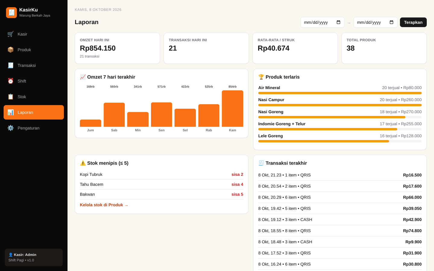
Task: Click the Produk box icon
Action: (x=11, y=50)
